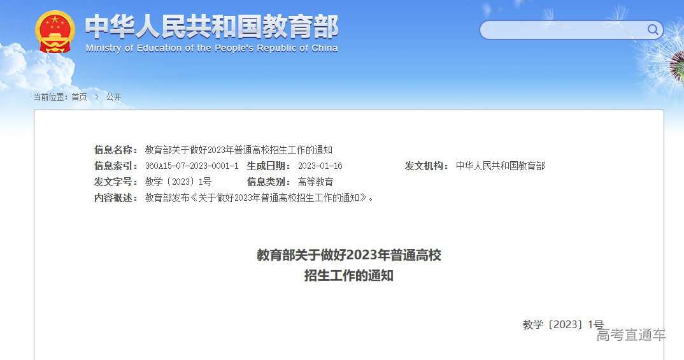Click the 信息类别 value 高等教育
The width and height of the screenshot is (684, 360).
pyautogui.click(x=315, y=182)
